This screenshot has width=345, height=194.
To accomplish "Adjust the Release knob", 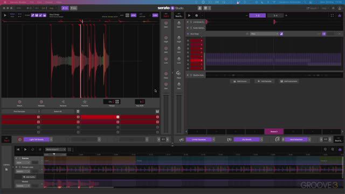I will click(41, 102).
